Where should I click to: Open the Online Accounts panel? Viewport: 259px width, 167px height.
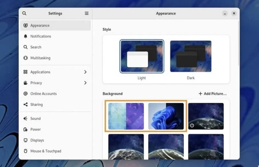point(56,94)
